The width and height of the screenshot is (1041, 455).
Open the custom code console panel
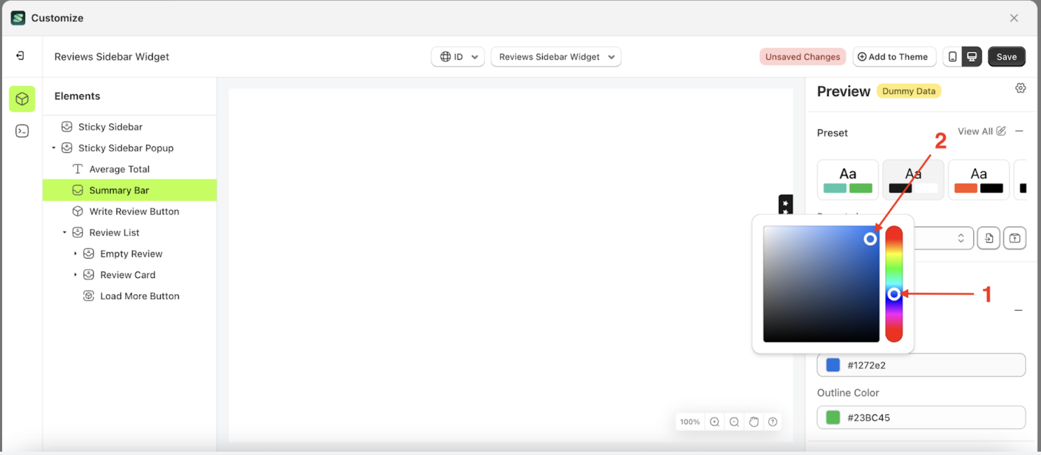coord(22,131)
